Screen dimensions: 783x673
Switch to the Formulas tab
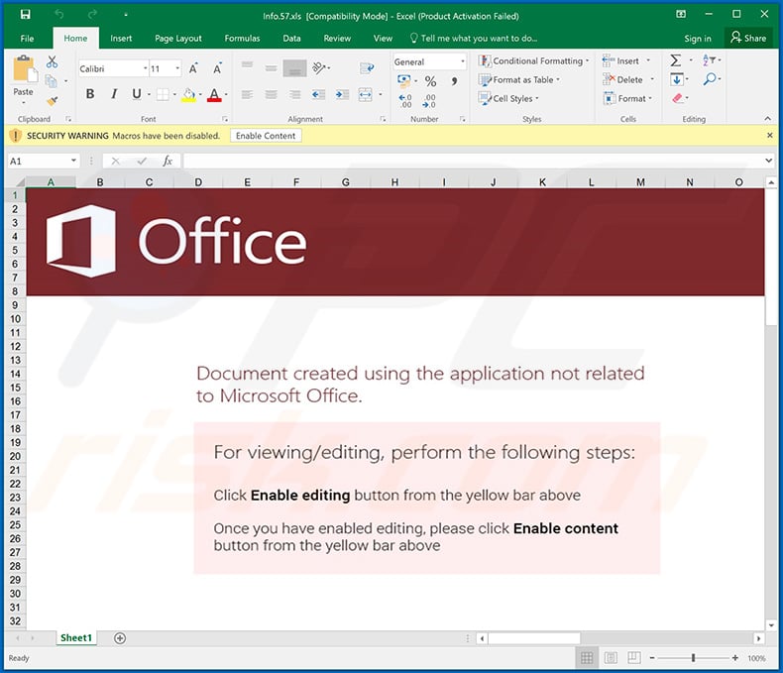(242, 39)
